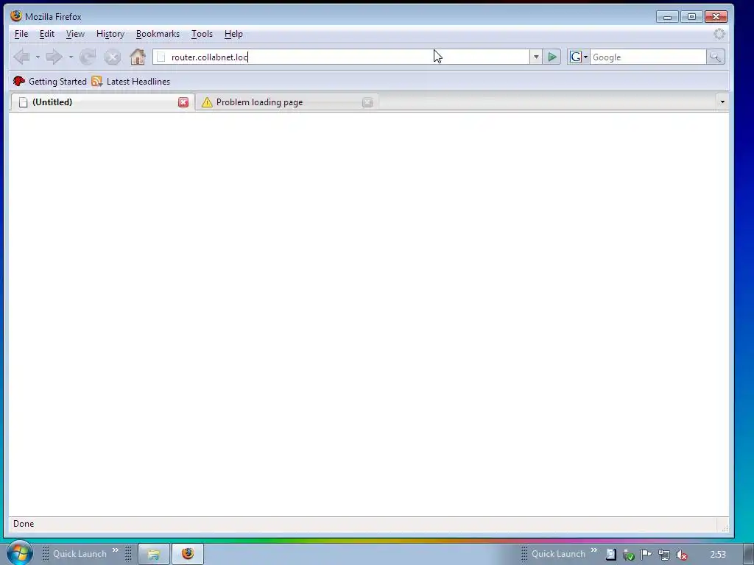Click the taskbar clock showing 2:53
The image size is (754, 565).
click(718, 555)
